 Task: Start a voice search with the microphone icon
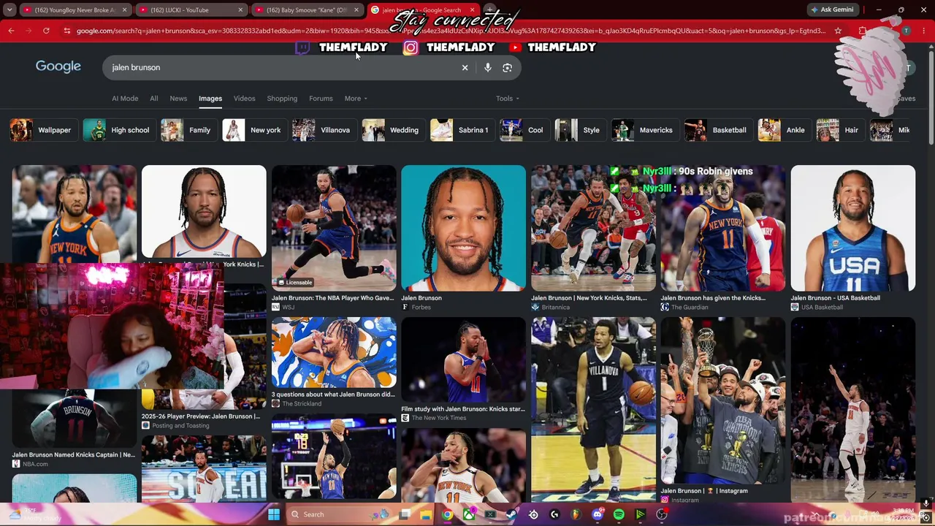click(487, 67)
